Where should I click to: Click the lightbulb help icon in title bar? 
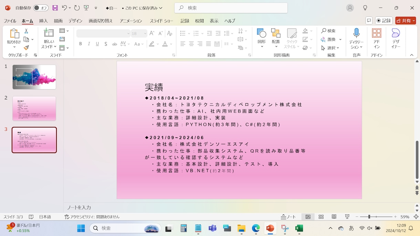365,8
